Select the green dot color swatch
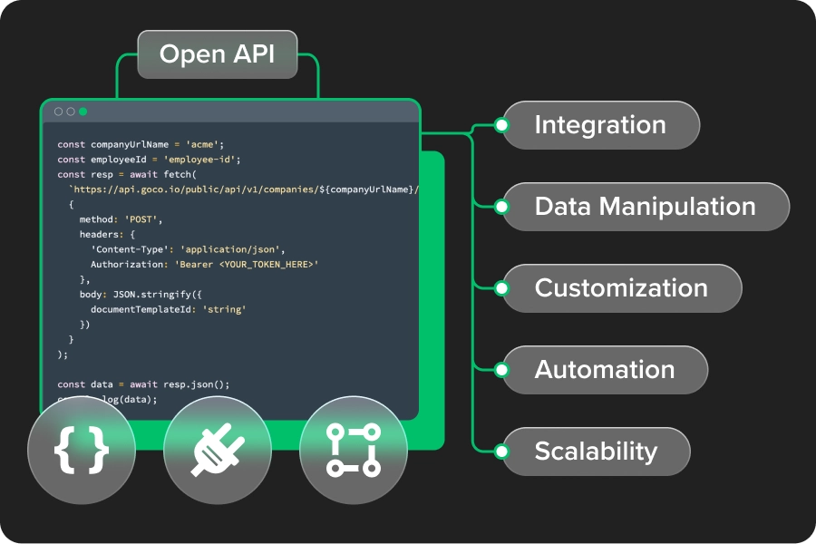This screenshot has width=816, height=544. click(x=83, y=112)
